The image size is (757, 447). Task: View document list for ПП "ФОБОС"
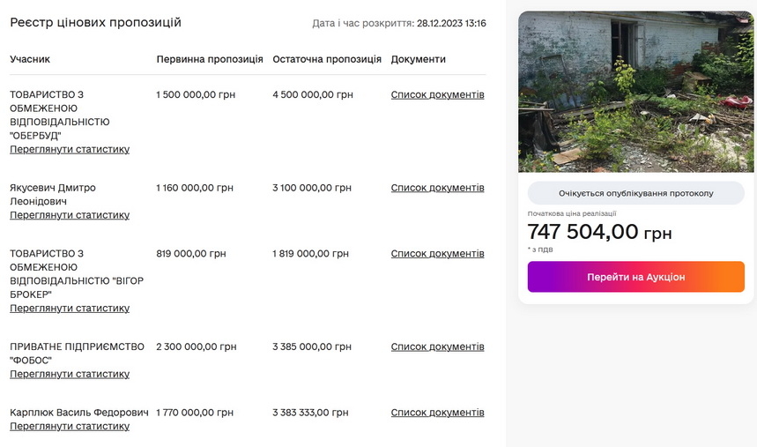click(437, 347)
